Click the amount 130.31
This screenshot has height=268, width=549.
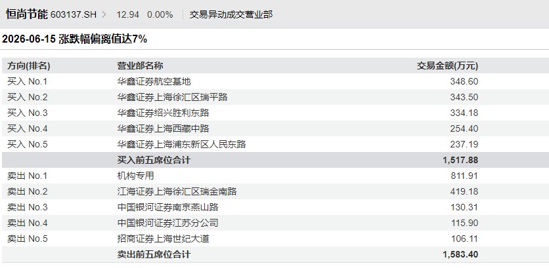[x=464, y=207]
